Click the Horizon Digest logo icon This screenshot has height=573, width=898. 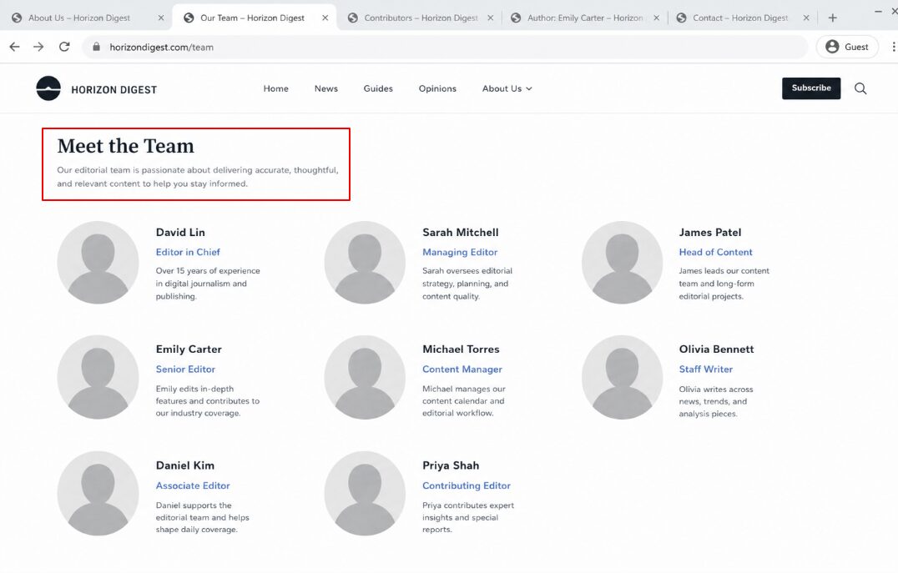point(48,88)
